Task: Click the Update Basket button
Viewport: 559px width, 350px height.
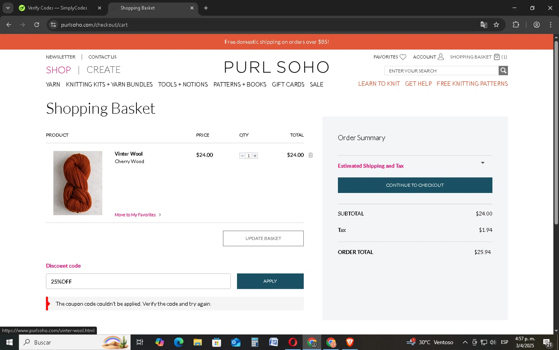Action: point(263,238)
